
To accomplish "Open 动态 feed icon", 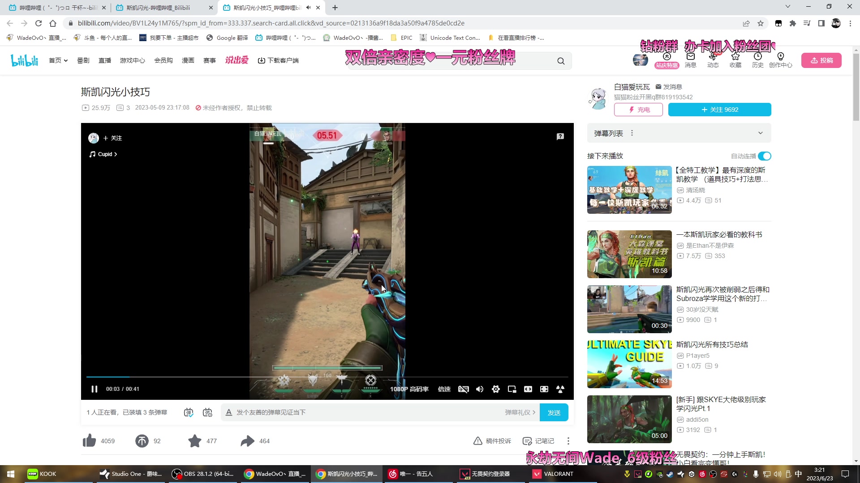I will (713, 60).
